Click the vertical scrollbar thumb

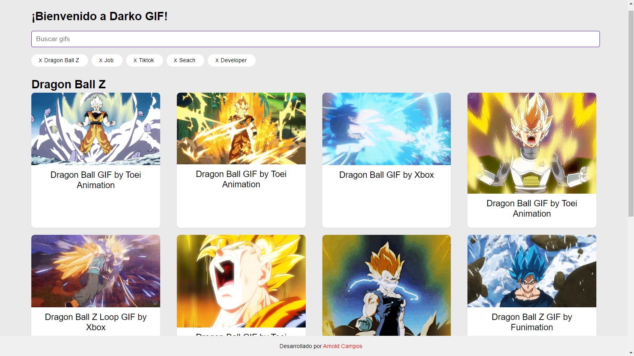(631, 114)
